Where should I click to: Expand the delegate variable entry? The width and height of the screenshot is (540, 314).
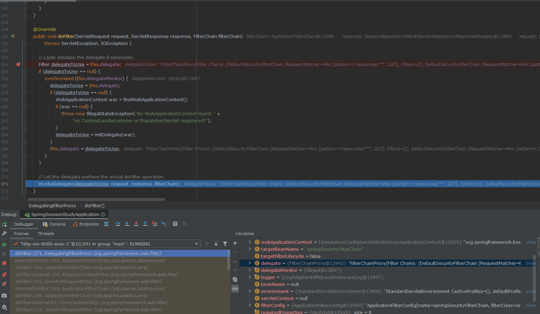[249, 263]
